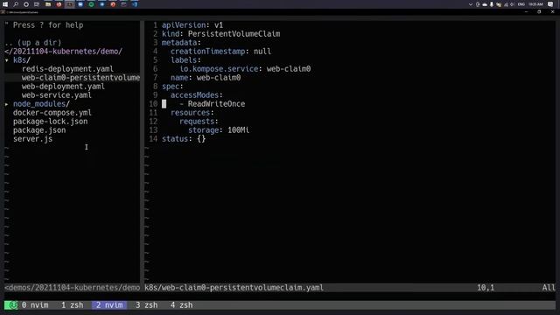Switch to tmux window 1 zsh
Viewport: 560px width, 315px height.
pos(72,305)
